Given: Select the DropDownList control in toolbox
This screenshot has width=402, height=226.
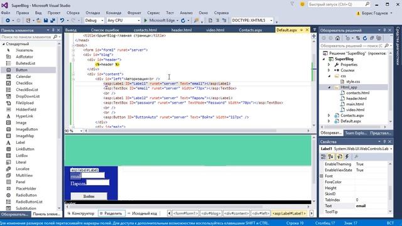Looking at the screenshot, I should 28,96.
